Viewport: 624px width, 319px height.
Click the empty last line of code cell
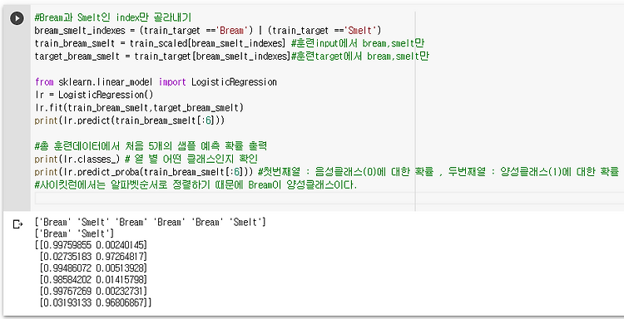click(329, 198)
